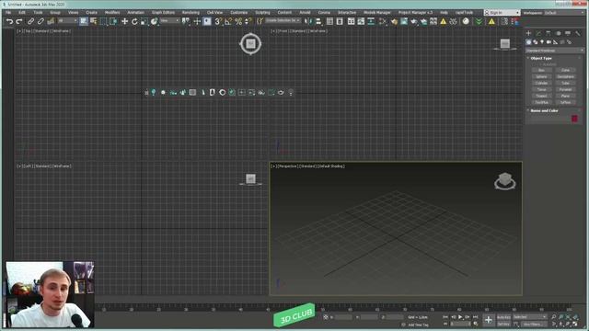589x331 pixels.
Task: Select the Lights category icon
Action: tap(542, 42)
